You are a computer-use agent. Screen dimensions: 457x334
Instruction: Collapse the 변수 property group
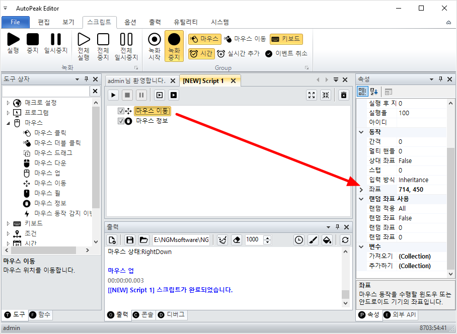point(361,246)
